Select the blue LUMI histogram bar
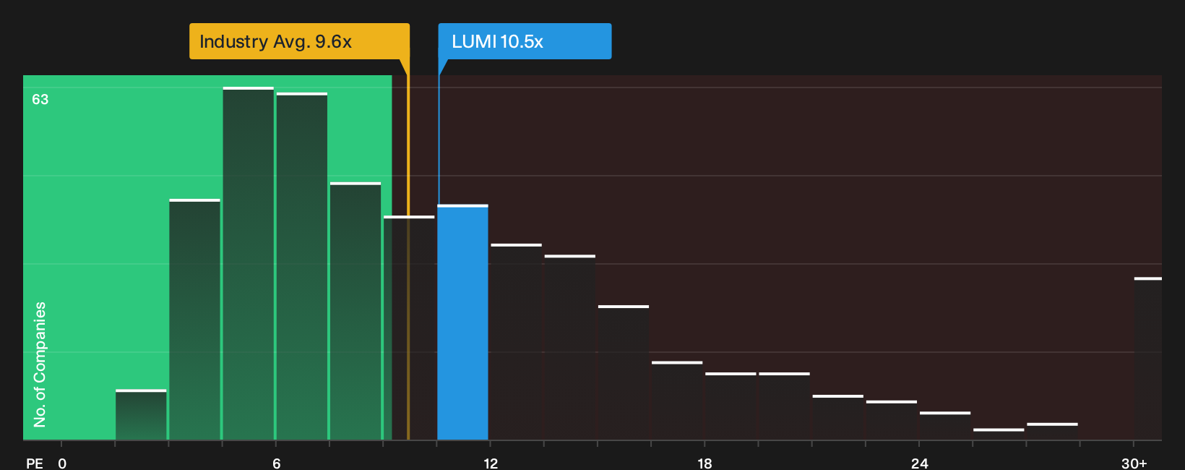Screen dimensions: 1185x470 (462, 322)
